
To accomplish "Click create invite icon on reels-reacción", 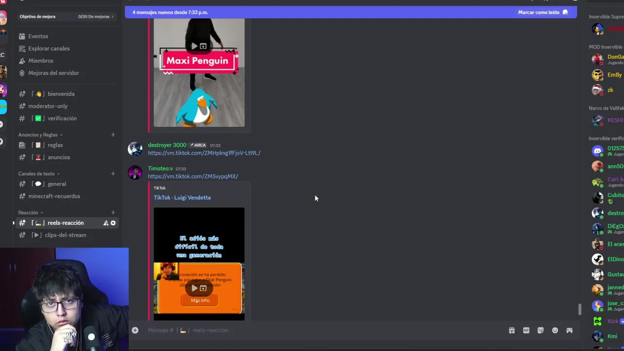I will [x=106, y=223].
